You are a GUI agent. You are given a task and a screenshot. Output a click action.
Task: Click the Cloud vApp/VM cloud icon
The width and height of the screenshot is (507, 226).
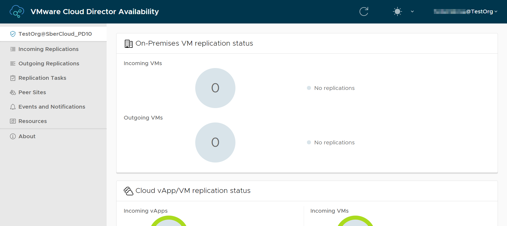[129, 191]
